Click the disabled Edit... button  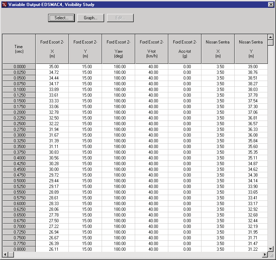120,18
